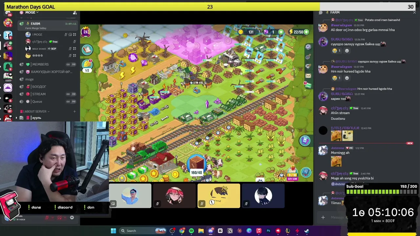Select the shovel tool in the farm game
Screen dimensions: 420x236
308,57
